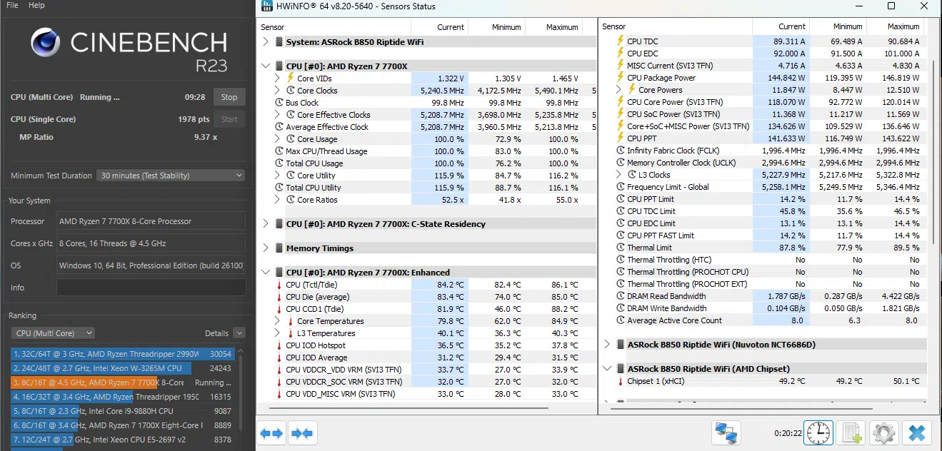
Task: Open the Minimum Test Duration dropdown
Action: click(171, 176)
